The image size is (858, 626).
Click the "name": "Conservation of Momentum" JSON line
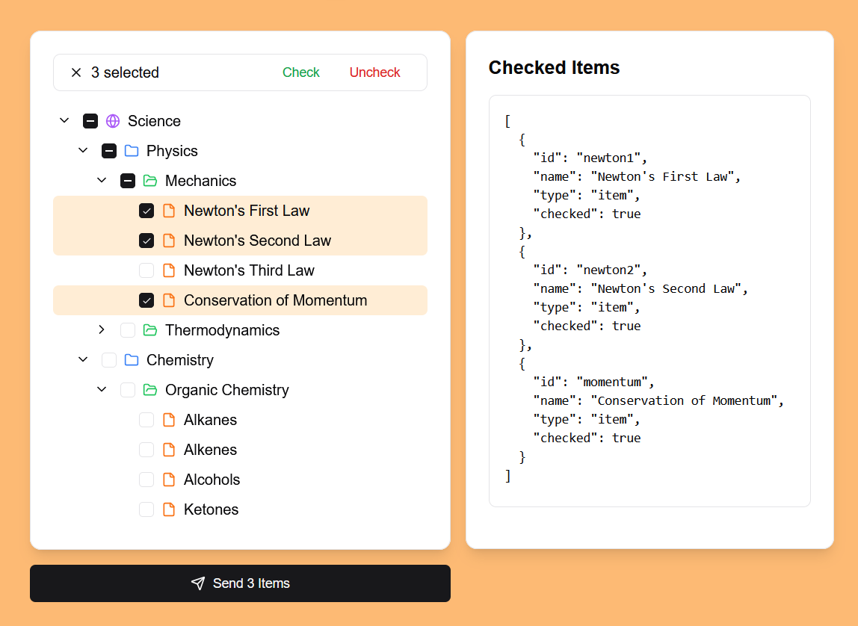coord(658,400)
